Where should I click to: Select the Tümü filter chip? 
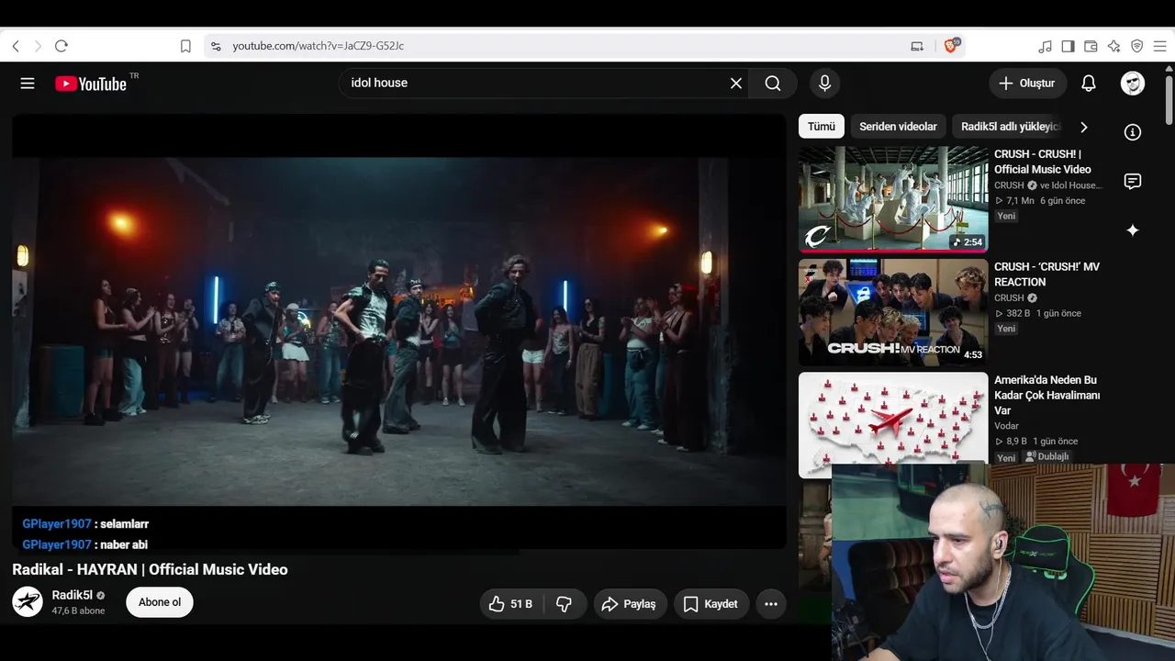pyautogui.click(x=822, y=127)
